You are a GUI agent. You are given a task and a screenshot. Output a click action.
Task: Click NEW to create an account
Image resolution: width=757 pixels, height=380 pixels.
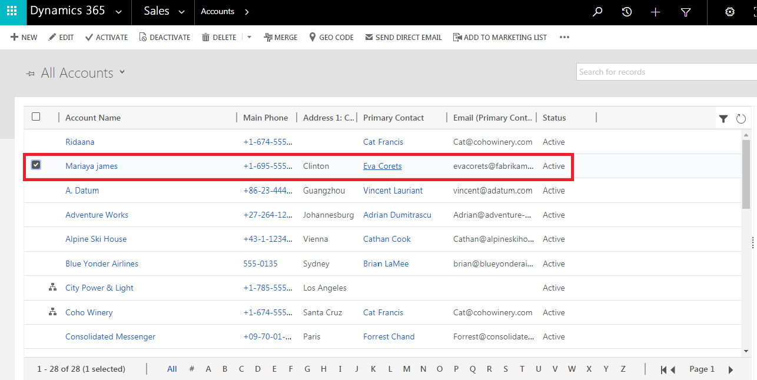coord(24,37)
